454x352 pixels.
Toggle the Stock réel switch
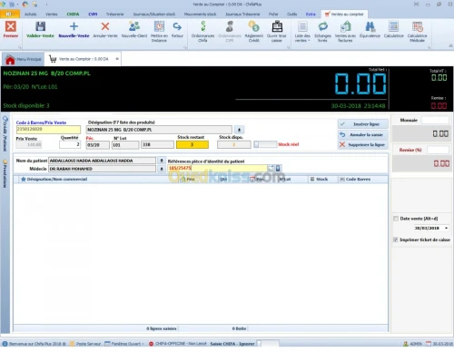click(265, 144)
